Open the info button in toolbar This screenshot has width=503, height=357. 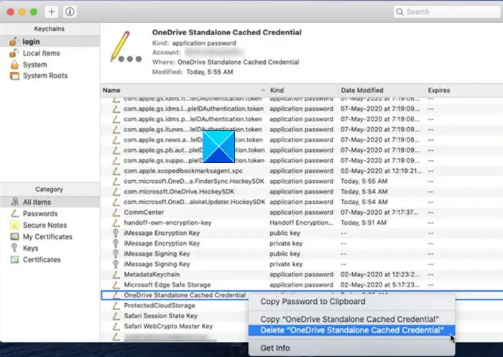(x=70, y=12)
